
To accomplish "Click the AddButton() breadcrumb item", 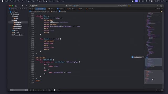I will [x=62, y=11].
